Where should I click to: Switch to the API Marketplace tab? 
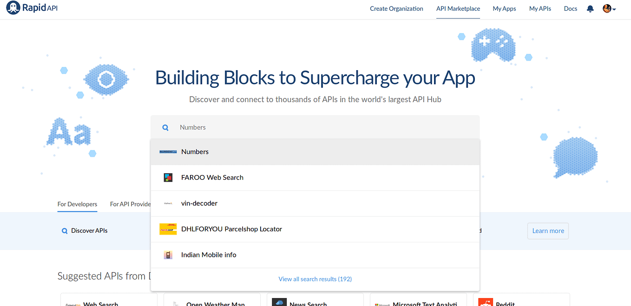pos(458,8)
